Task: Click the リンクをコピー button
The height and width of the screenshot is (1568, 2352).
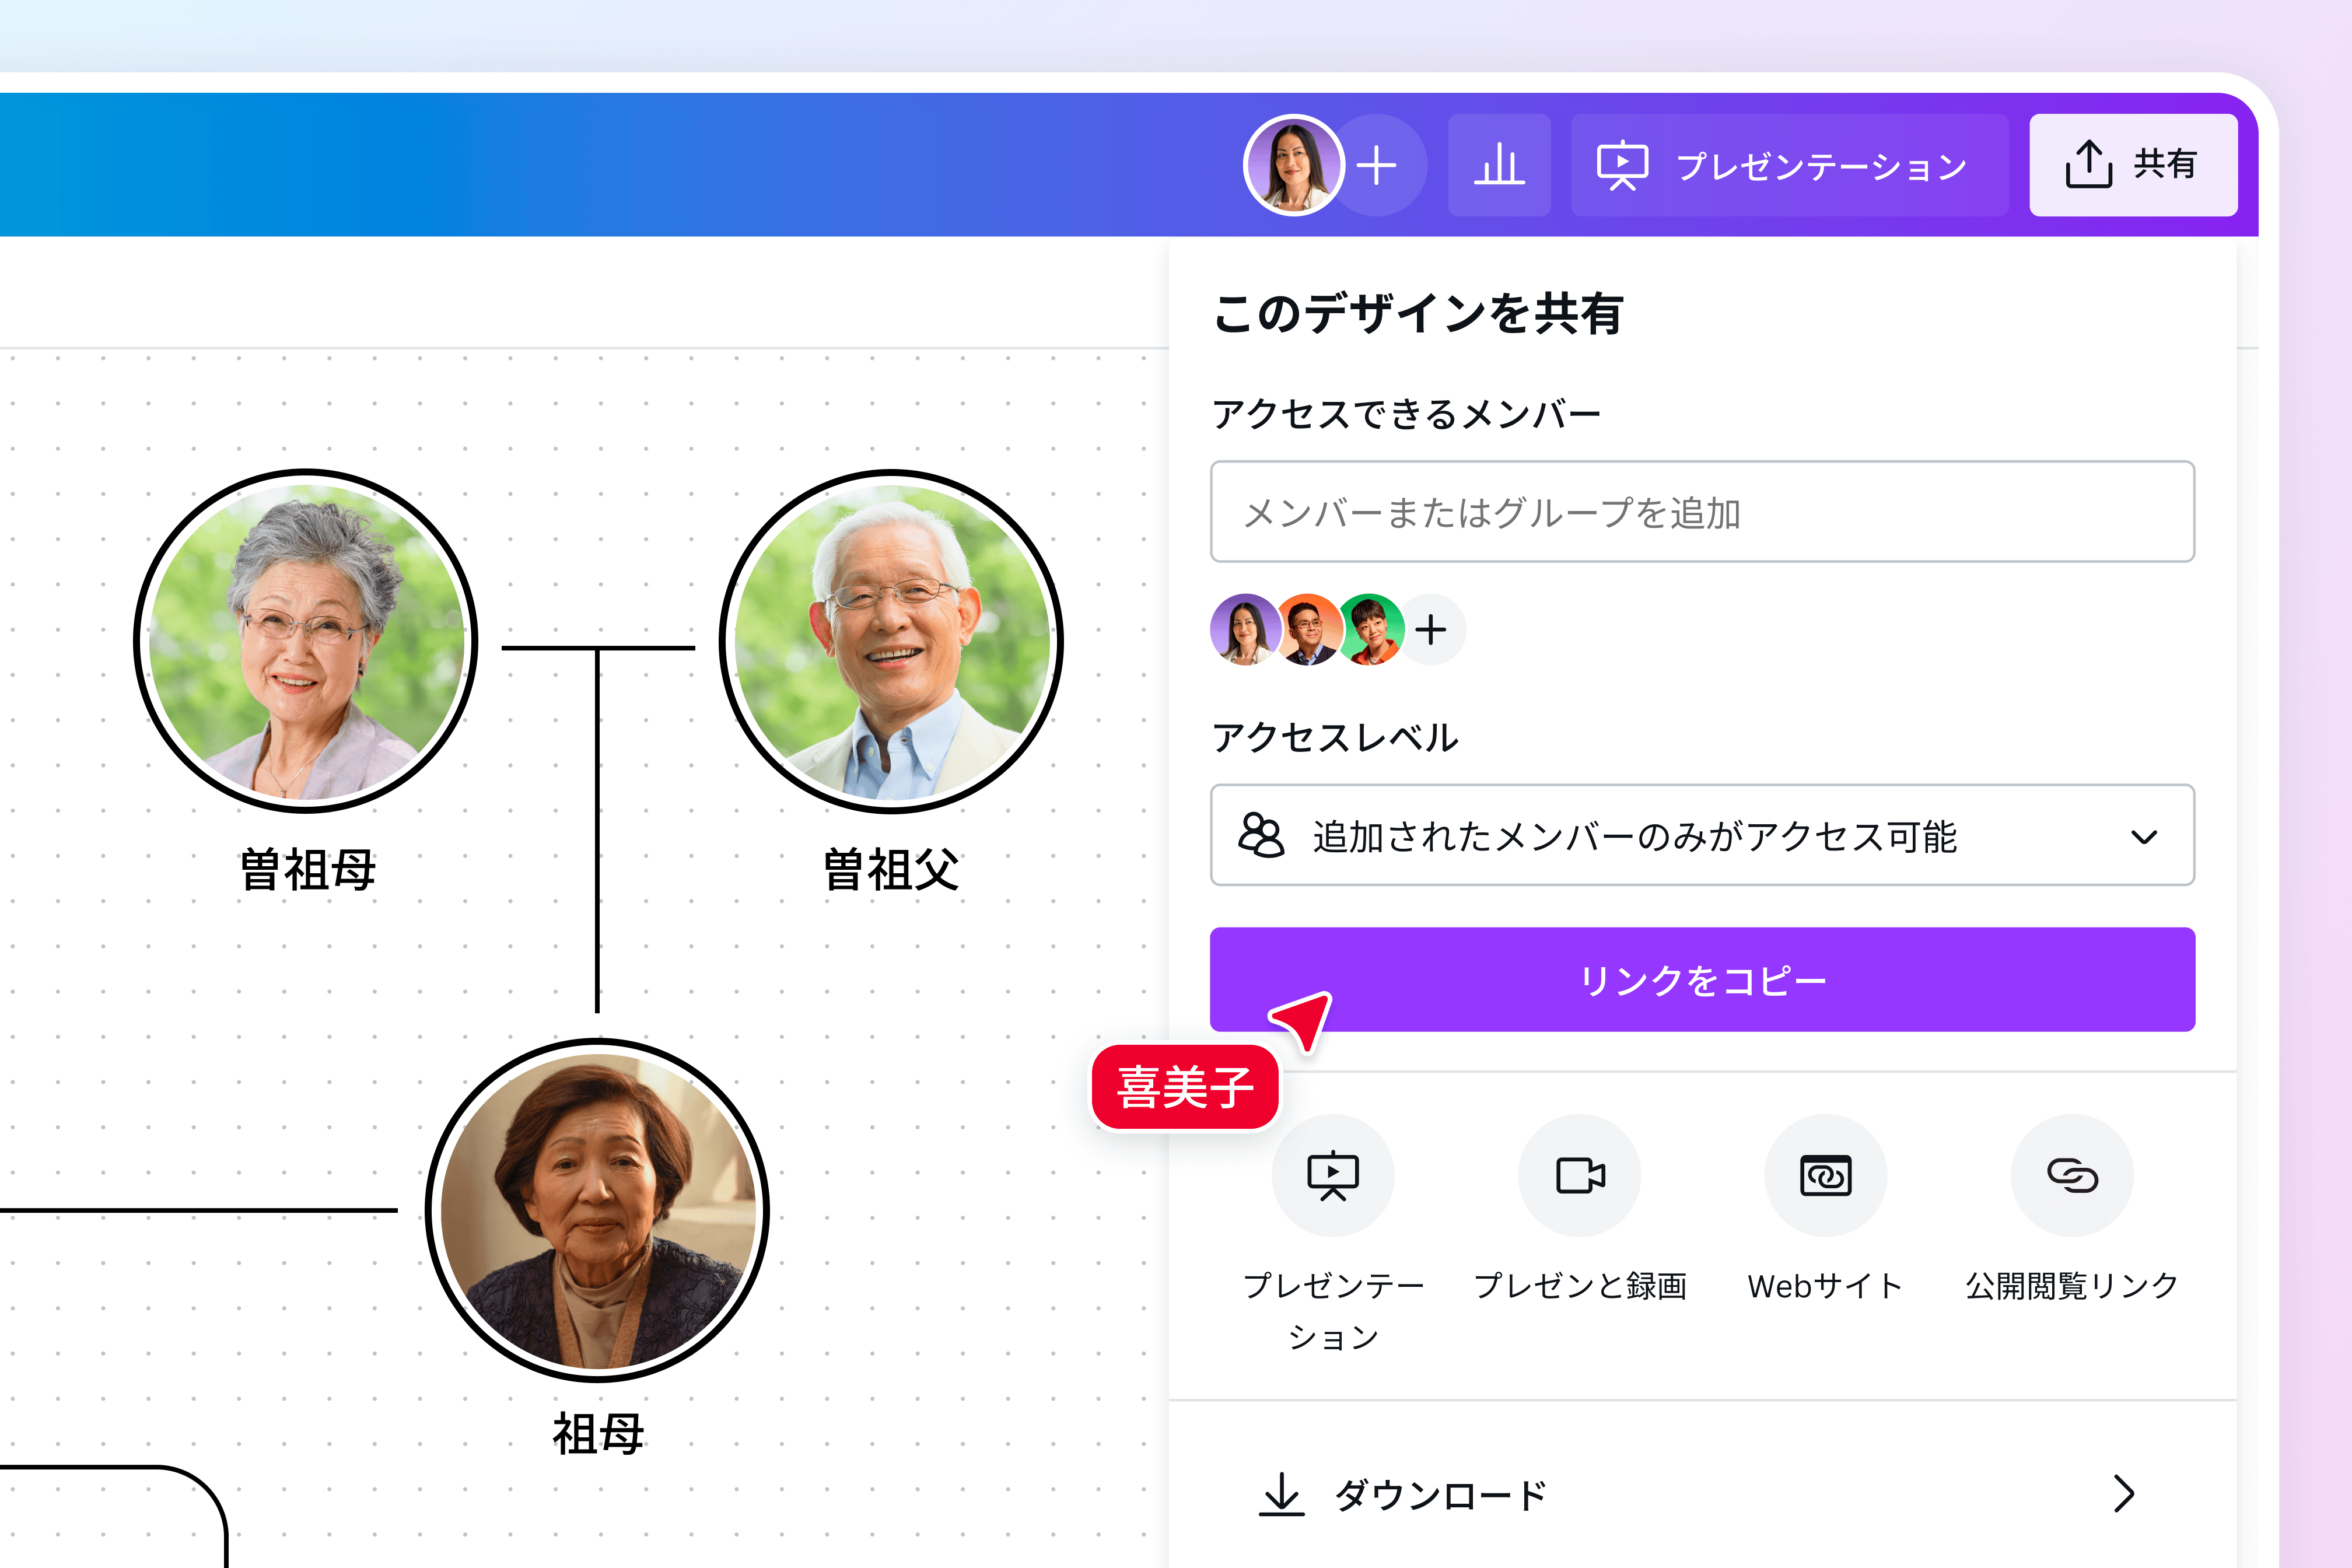Action: coord(1702,980)
